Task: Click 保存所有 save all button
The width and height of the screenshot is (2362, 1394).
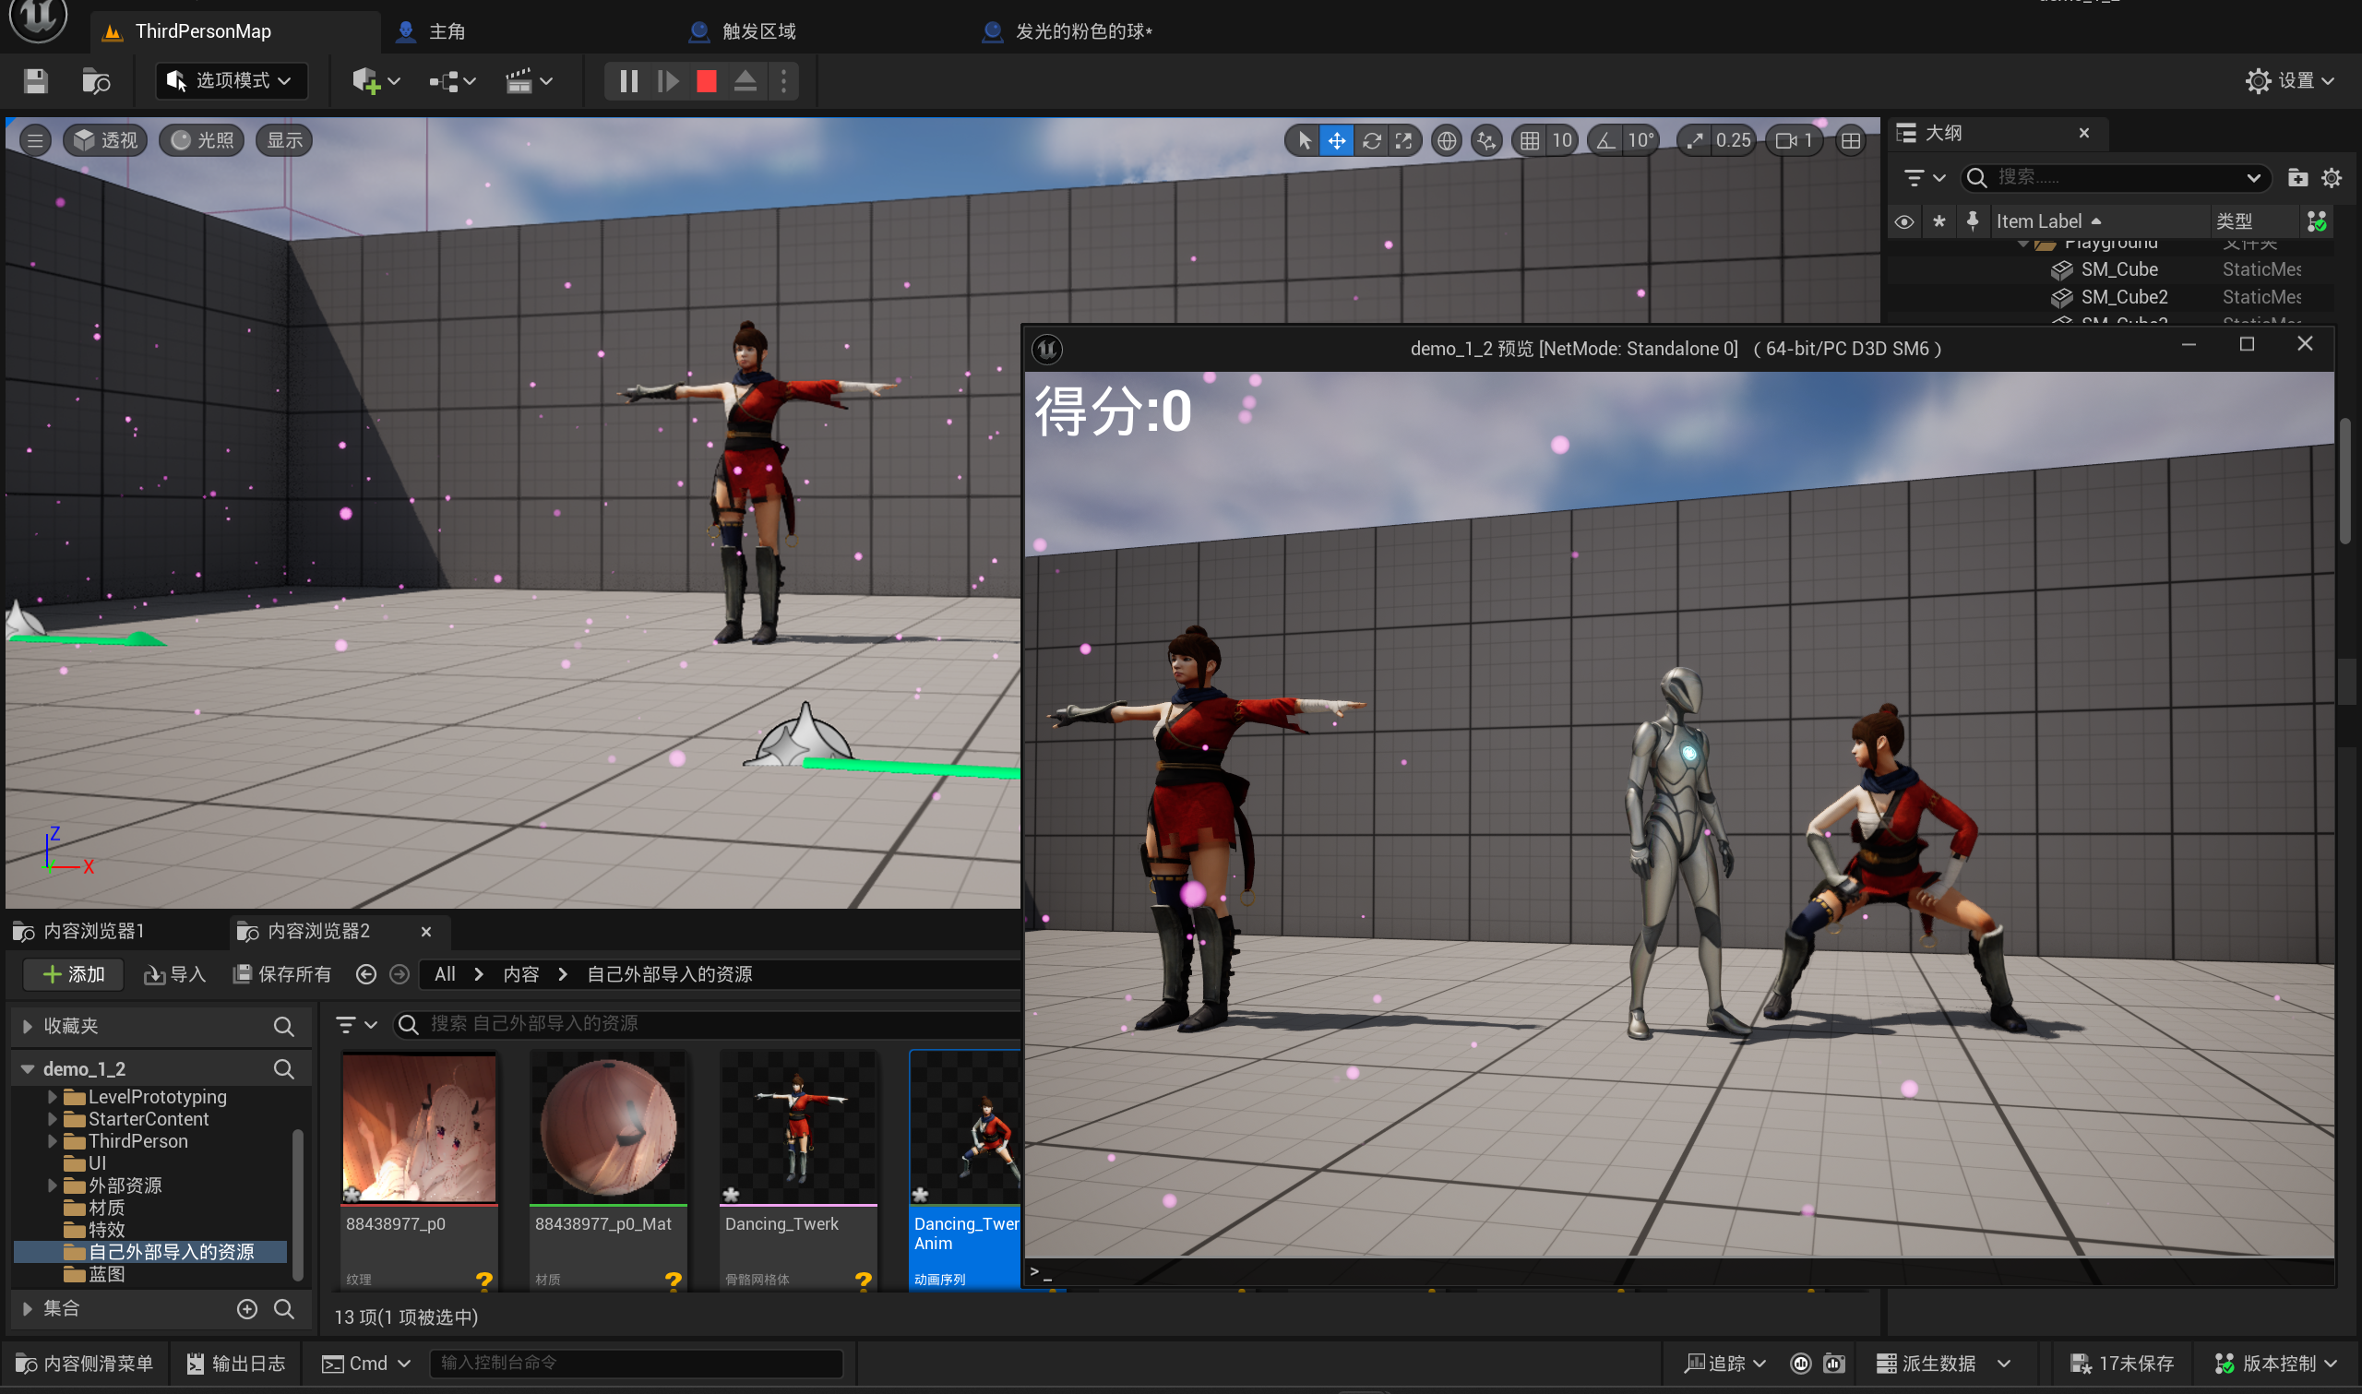Action: [x=282, y=974]
